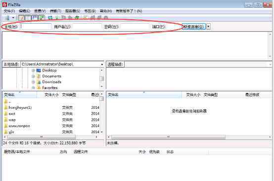Select the parent directory '..' entry
The image size is (274, 181).
(10, 101)
